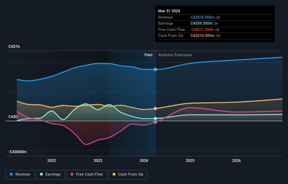Click the -CA$600m y-axis label
Screen dimensions: 288x184
18,152
